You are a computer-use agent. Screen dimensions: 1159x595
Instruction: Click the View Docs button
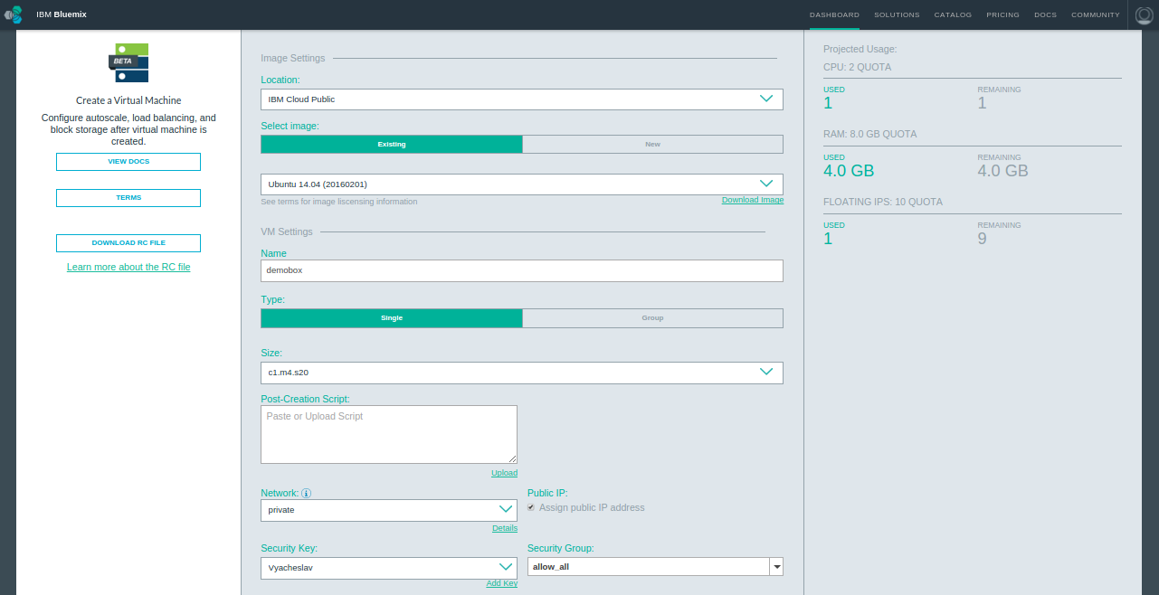[x=128, y=162]
